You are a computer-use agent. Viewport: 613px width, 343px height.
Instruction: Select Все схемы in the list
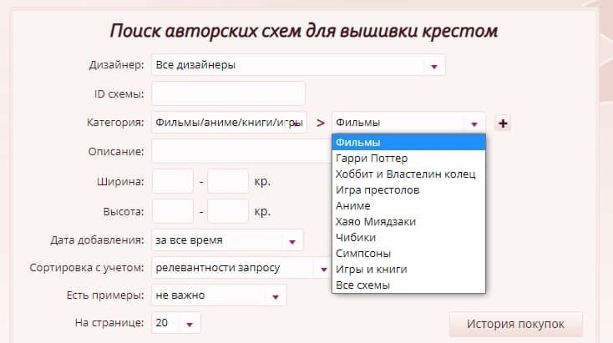(362, 285)
